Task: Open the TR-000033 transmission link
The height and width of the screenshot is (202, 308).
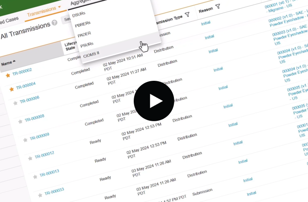Action: (54, 192)
